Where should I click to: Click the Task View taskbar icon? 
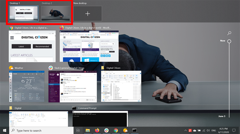pos(78,130)
